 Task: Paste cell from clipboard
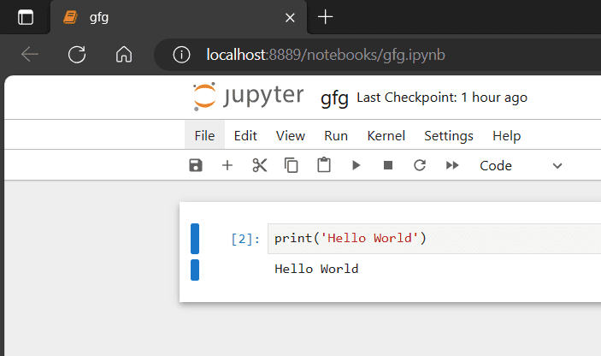click(324, 165)
